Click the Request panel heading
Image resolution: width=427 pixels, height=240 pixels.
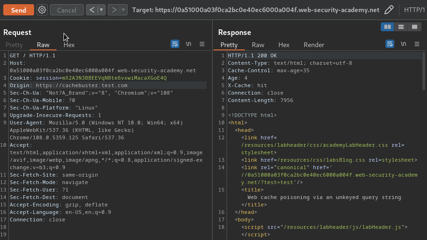(x=17, y=32)
